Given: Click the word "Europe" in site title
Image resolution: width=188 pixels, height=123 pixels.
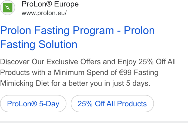Looking at the screenshot, I should pyautogui.click(x=66, y=4).
